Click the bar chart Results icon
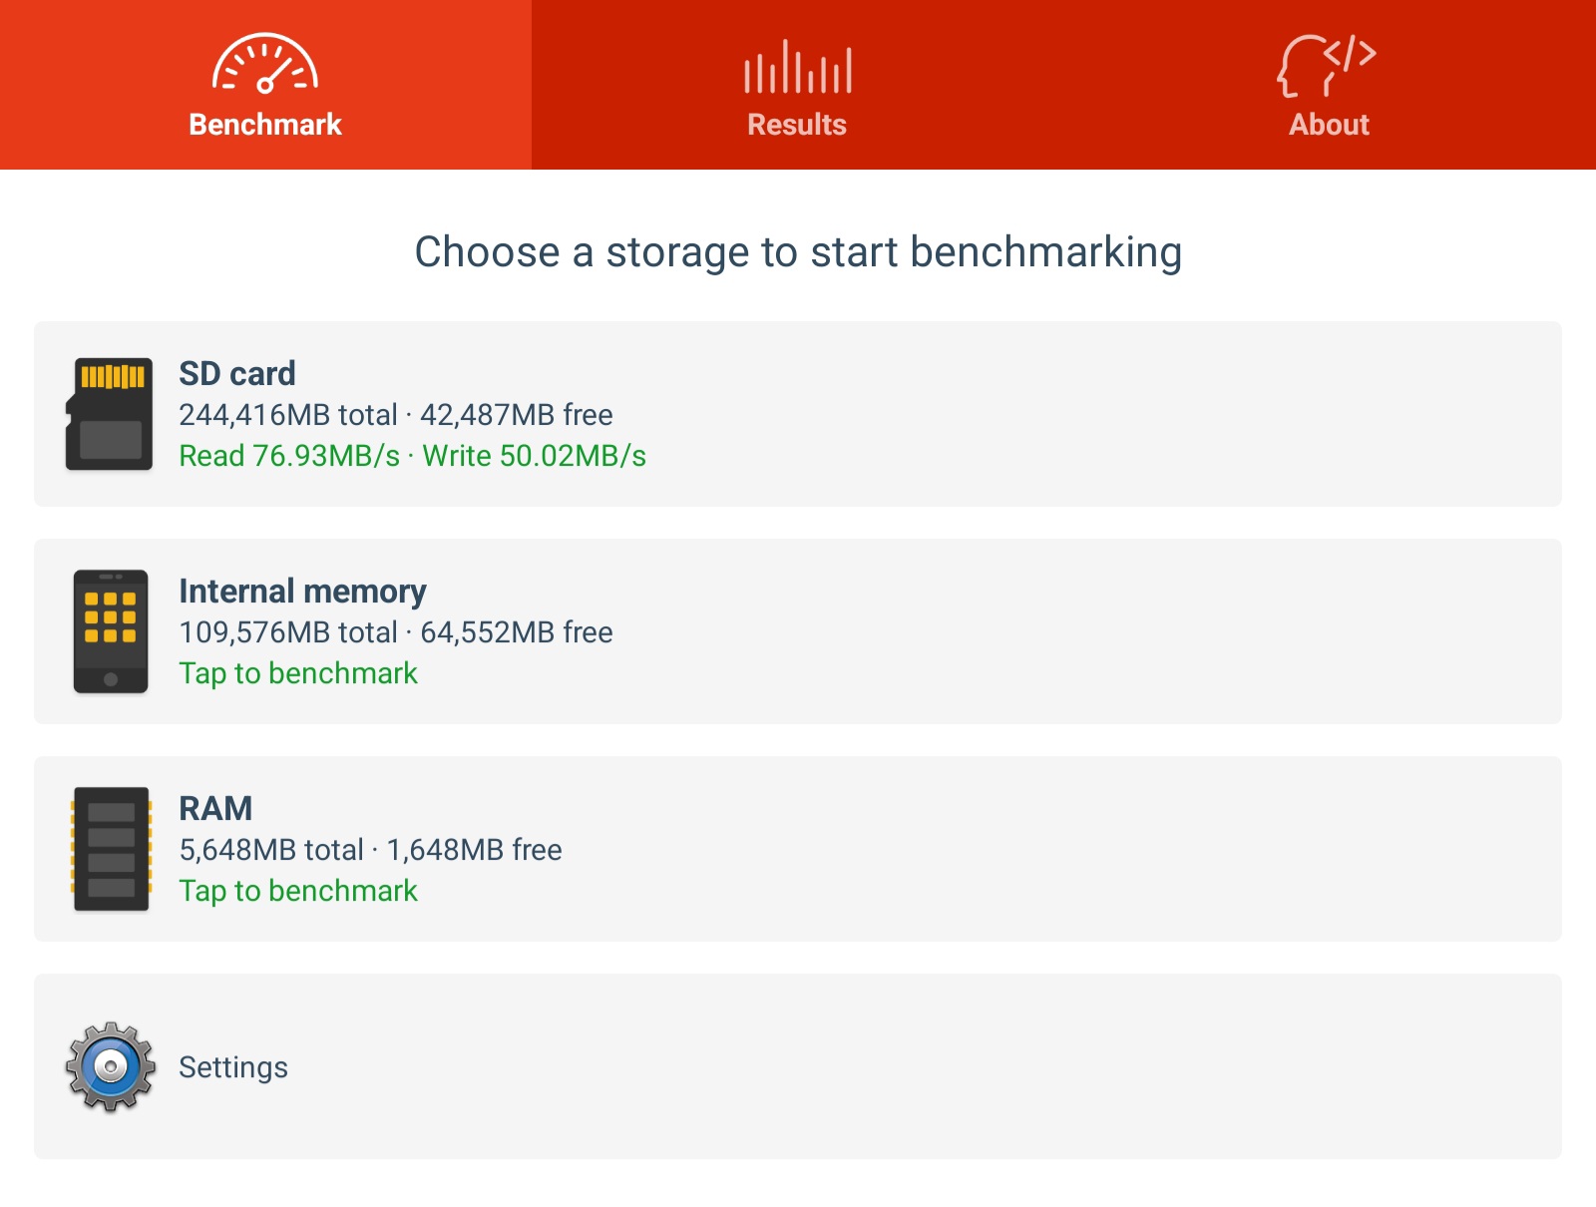Screen dimensions: 1596x1207 (x=797, y=68)
